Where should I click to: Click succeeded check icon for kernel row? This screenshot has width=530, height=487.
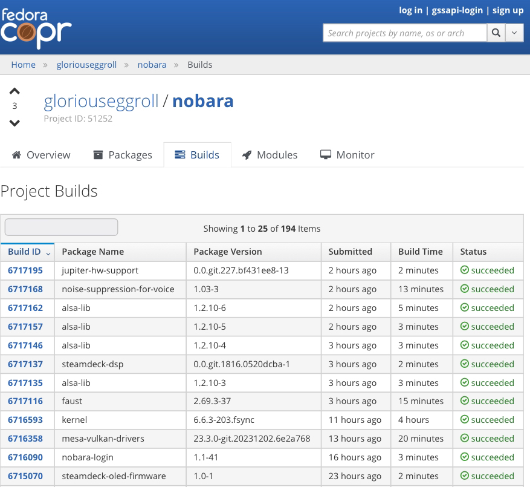click(x=465, y=419)
